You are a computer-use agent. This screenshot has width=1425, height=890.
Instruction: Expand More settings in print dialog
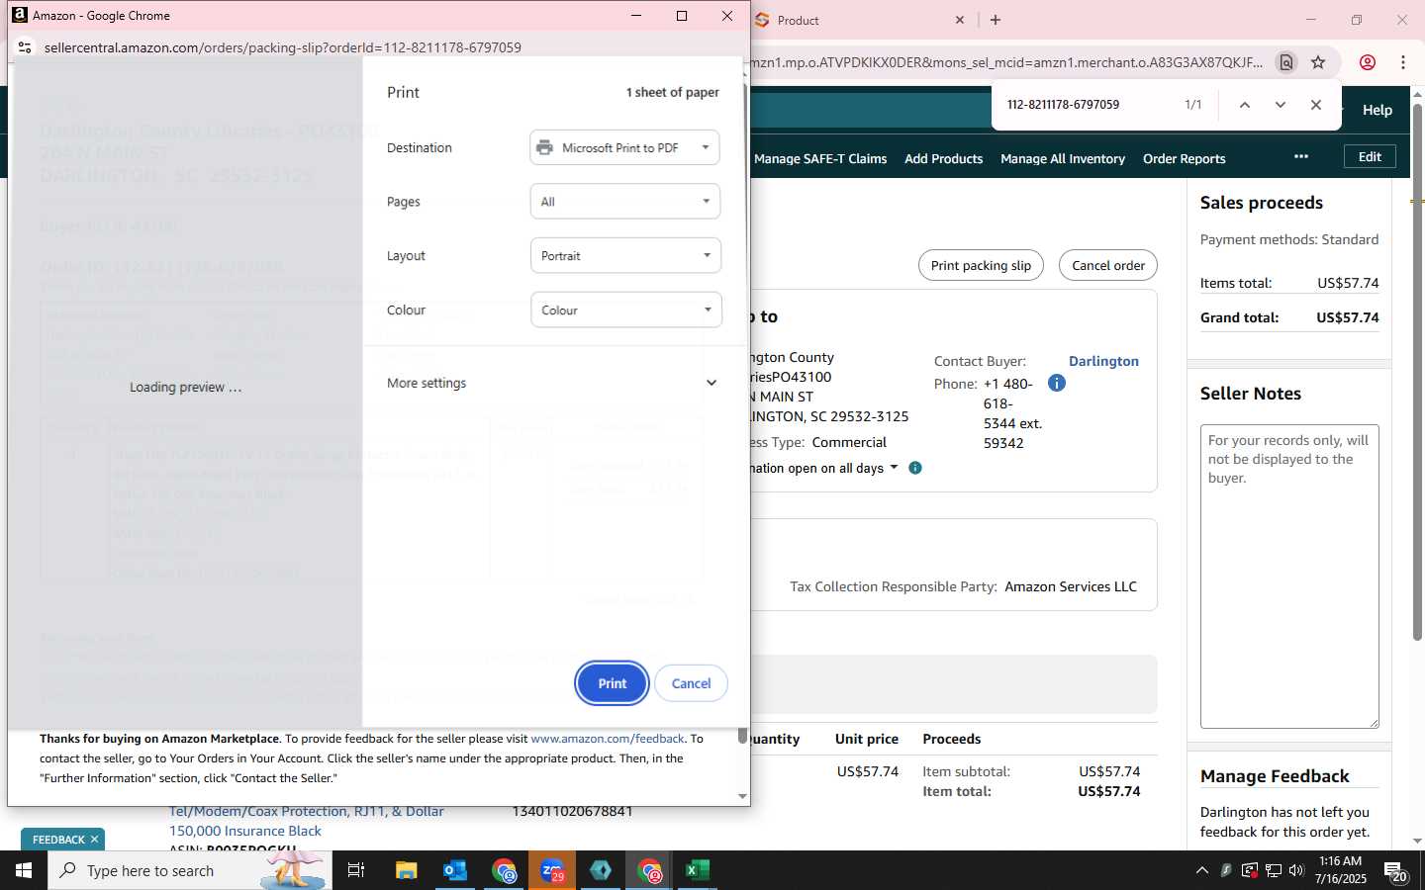[x=552, y=383]
